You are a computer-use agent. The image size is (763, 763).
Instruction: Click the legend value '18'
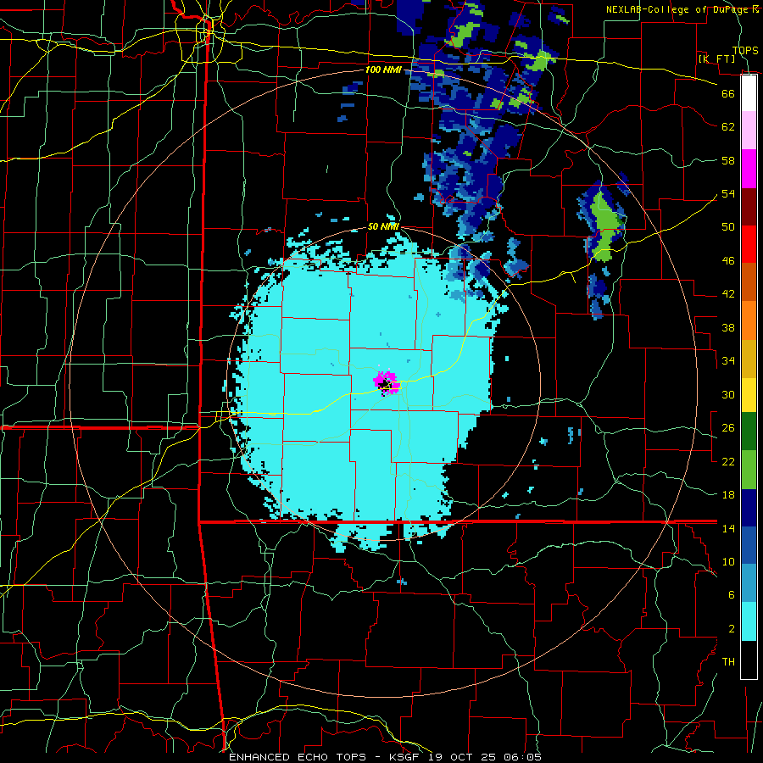click(728, 495)
